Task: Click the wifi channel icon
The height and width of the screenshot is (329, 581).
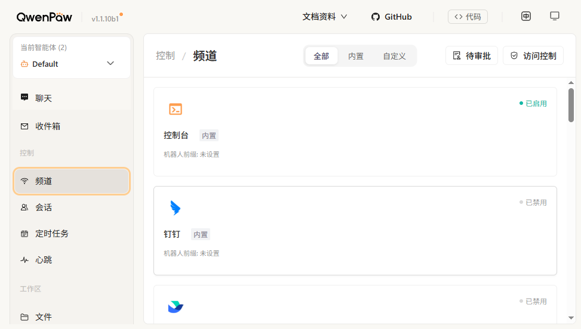Action: tap(24, 181)
